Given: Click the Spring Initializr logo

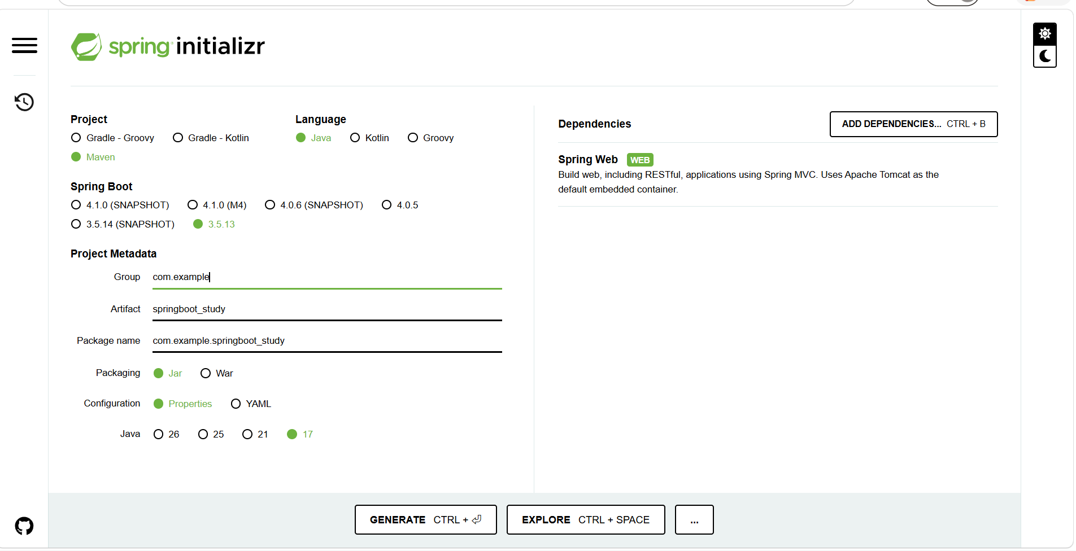Looking at the screenshot, I should pyautogui.click(x=168, y=46).
